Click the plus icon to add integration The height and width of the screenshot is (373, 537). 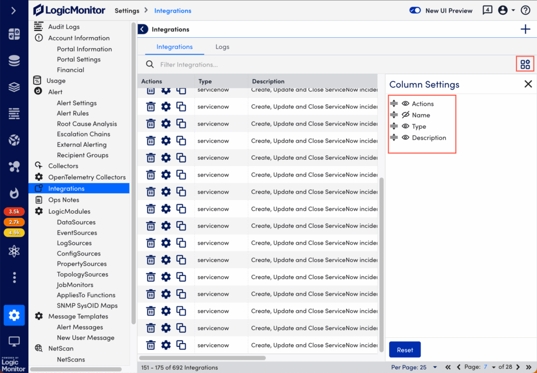[525, 29]
